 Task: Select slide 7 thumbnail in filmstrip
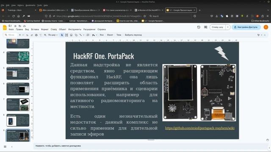pyautogui.click(x=18, y=105)
